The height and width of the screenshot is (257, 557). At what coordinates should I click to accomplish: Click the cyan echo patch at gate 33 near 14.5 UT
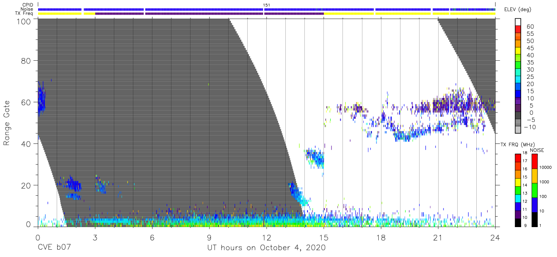pyautogui.click(x=315, y=157)
